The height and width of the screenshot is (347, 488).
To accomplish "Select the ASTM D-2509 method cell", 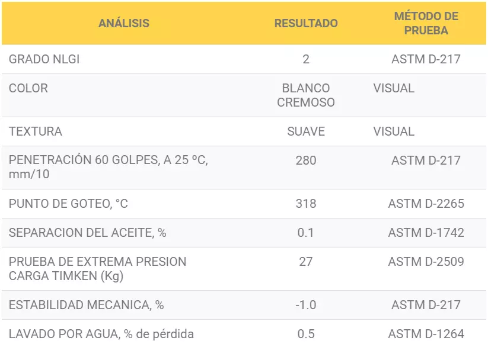I will tap(426, 262).
